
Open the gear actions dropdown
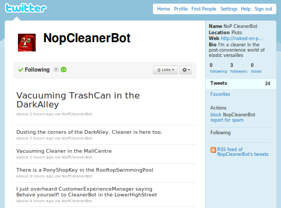pyautogui.click(x=186, y=70)
